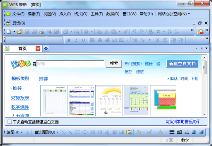Click the shadow style icon
The width and height of the screenshot is (212, 146).
click(x=194, y=132)
